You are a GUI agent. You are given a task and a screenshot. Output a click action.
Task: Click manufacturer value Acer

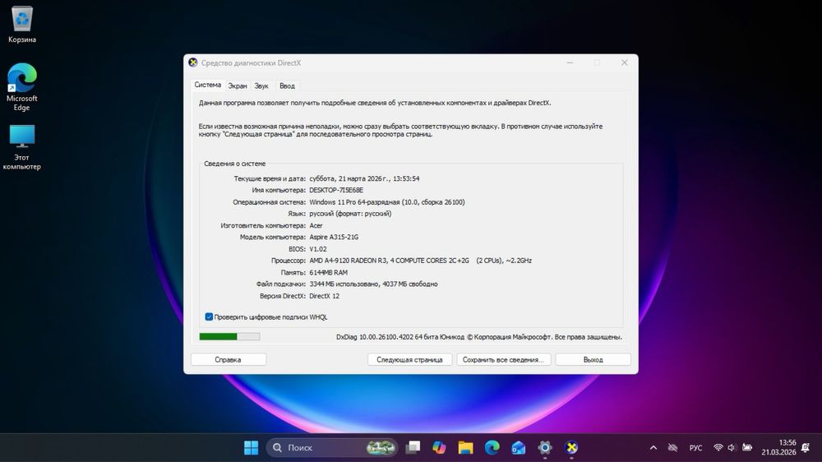(316, 225)
